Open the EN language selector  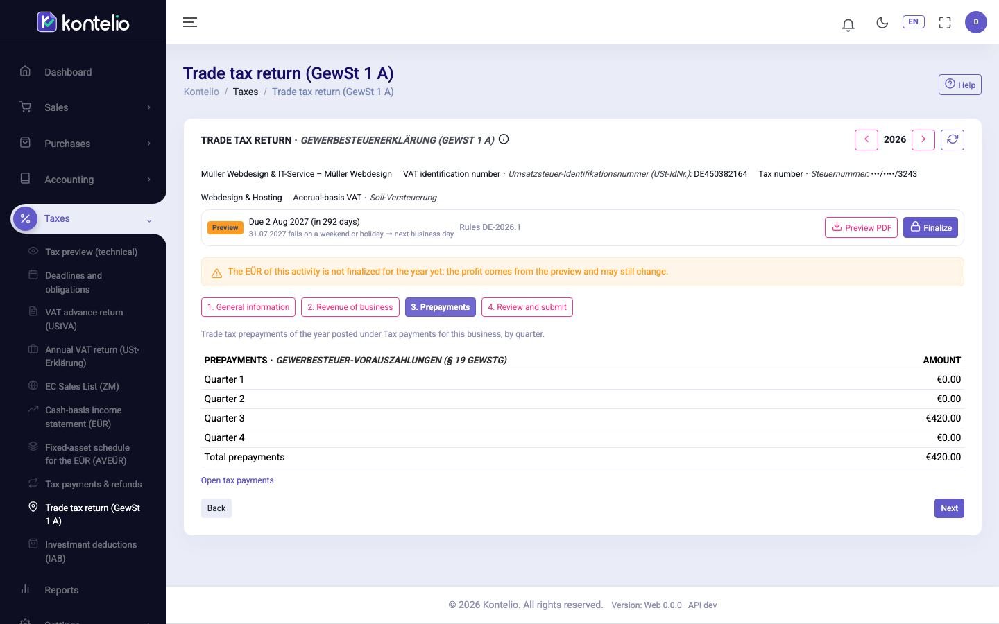(x=913, y=21)
